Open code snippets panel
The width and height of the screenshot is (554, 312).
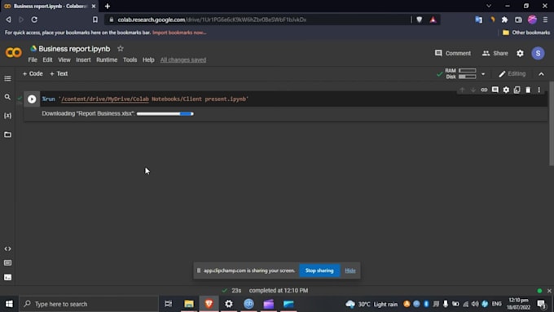pyautogui.click(x=7, y=248)
